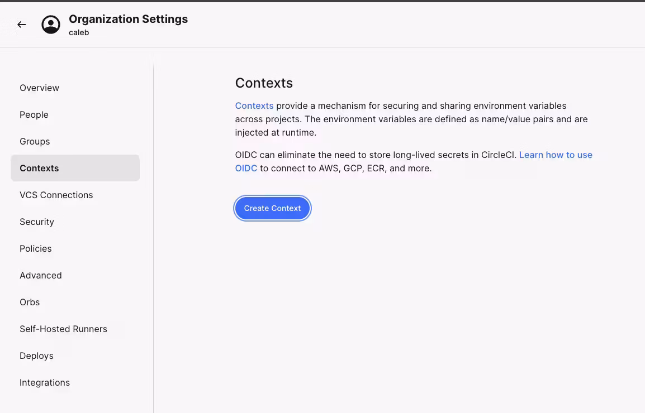Open the Deploys settings section
Screen dimensions: 645x413
pyautogui.click(x=36, y=356)
